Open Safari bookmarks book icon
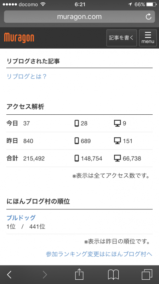The height and width of the screenshot is (284, 159). pos(113,274)
